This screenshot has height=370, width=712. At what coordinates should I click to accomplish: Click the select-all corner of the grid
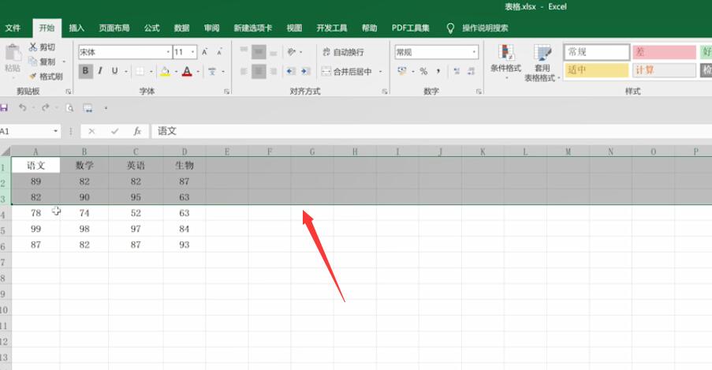[x=6, y=151]
